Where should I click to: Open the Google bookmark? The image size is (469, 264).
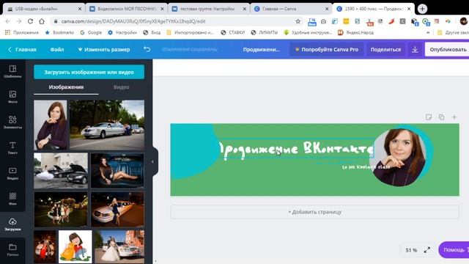tap(91, 32)
